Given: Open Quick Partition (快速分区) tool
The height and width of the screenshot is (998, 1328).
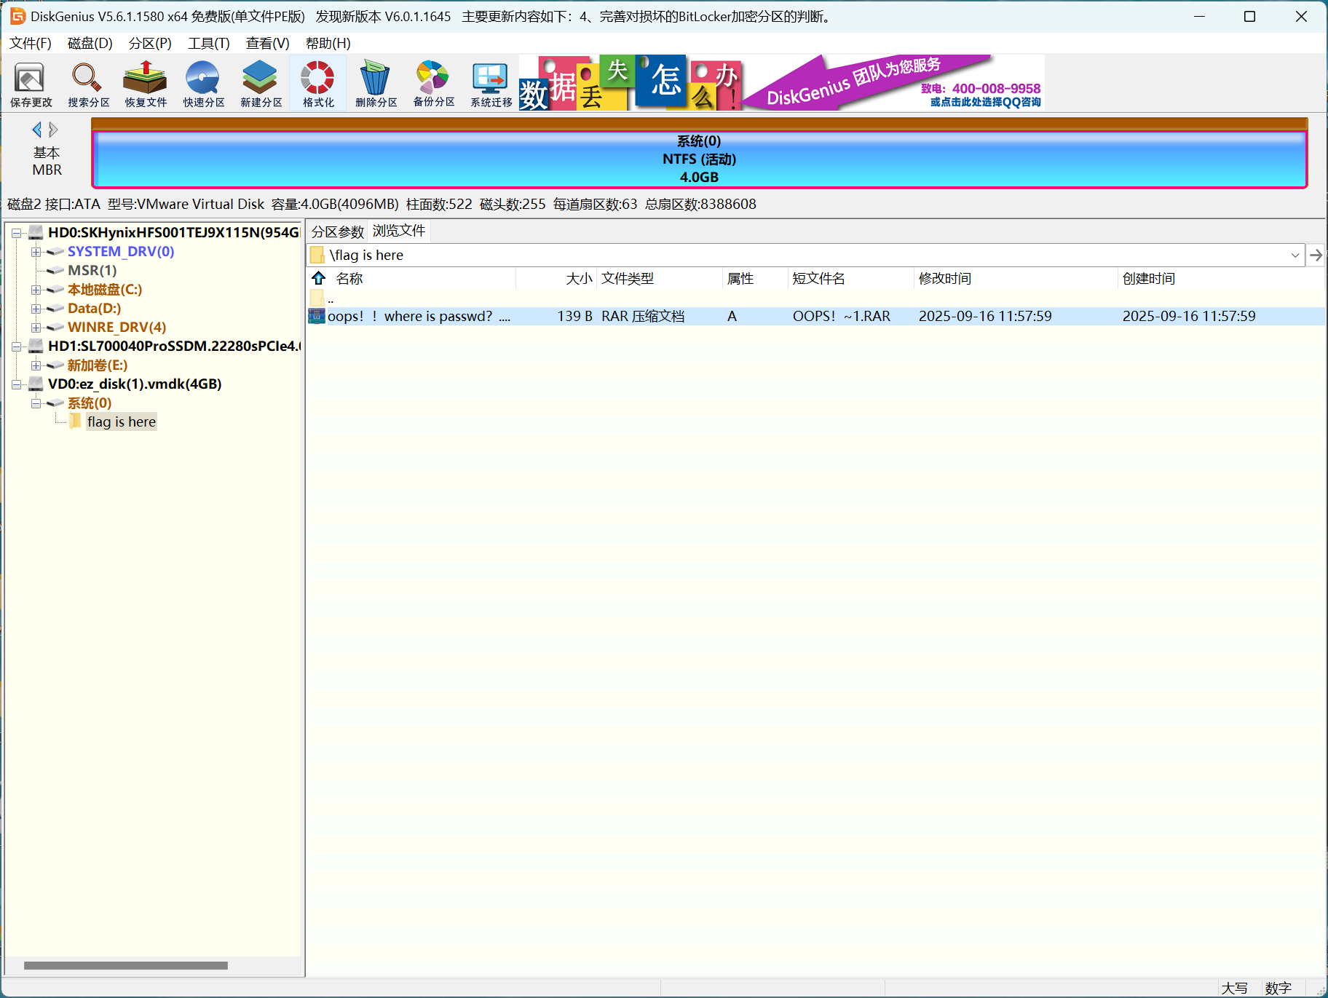Looking at the screenshot, I should 203,84.
